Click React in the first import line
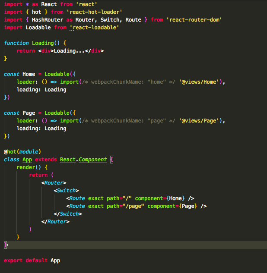 tap(49, 4)
